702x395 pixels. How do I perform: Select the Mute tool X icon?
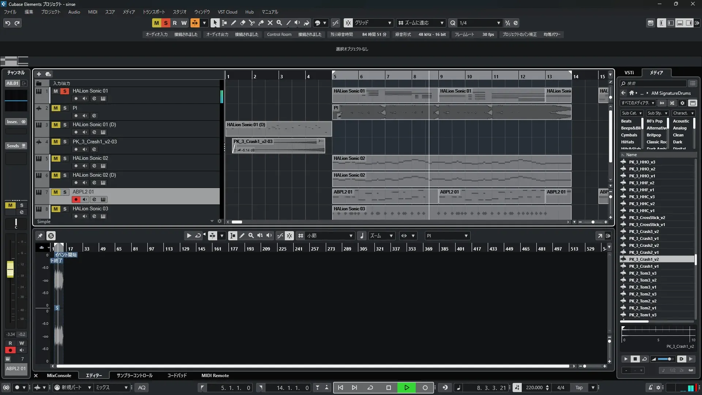pos(270,23)
